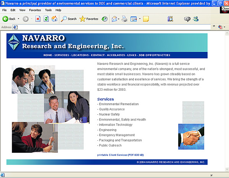Click the Information Technology service text
229x178 pixels.
[x=116, y=125]
